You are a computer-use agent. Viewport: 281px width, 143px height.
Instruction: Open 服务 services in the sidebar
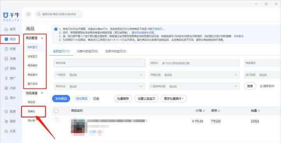point(10,121)
